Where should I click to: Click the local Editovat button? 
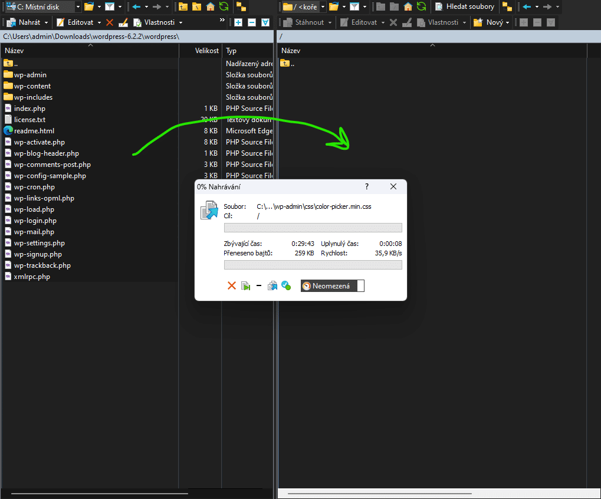(75, 22)
